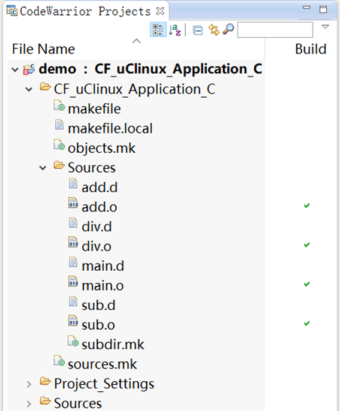Click the Collapse All toolbar icon
340x411 pixels.
click(197, 30)
